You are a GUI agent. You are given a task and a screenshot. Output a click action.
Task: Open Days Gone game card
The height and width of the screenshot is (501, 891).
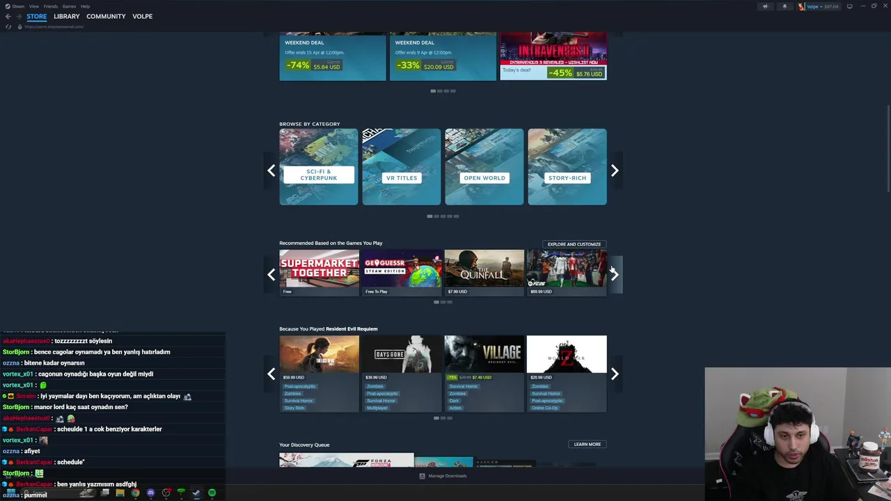tap(402, 374)
